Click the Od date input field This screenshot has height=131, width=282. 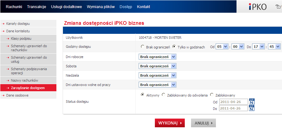pos(233,102)
